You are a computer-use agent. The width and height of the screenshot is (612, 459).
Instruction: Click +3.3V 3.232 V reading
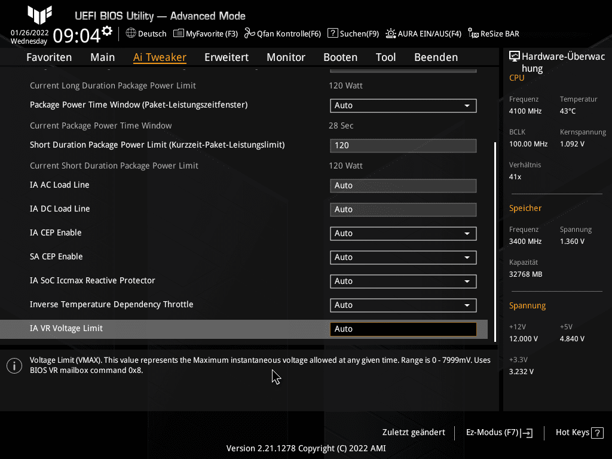pos(521,372)
